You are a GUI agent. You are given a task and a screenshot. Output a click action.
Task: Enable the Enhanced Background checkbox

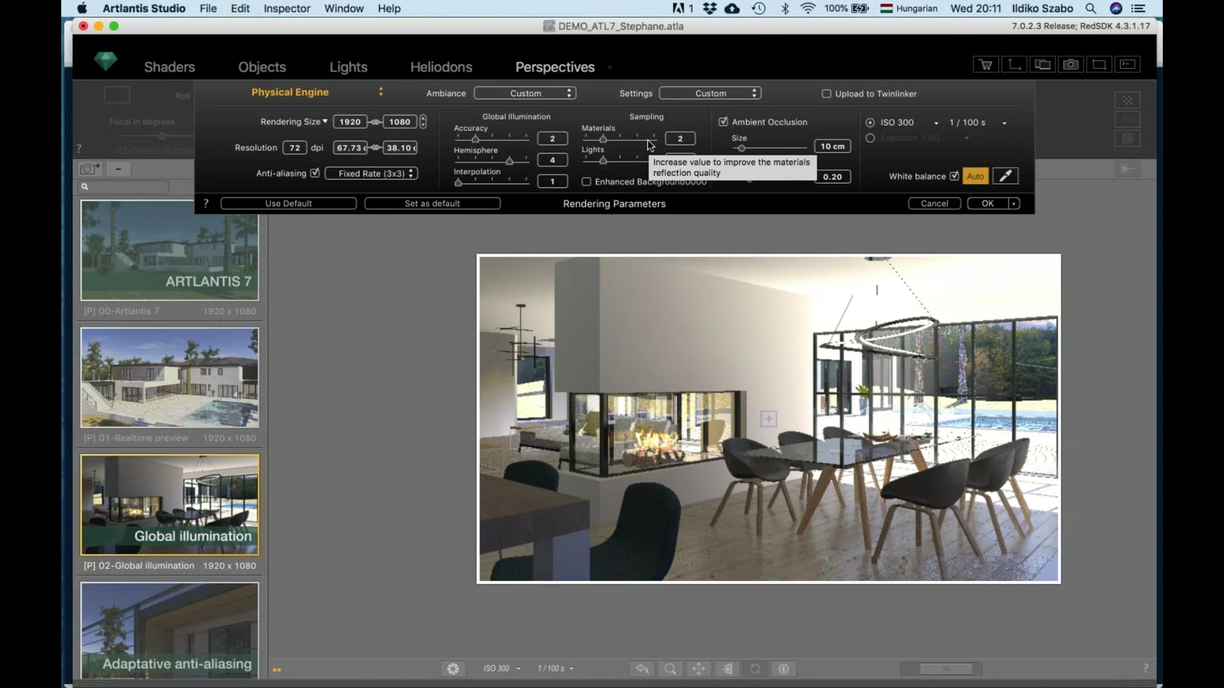pos(586,182)
